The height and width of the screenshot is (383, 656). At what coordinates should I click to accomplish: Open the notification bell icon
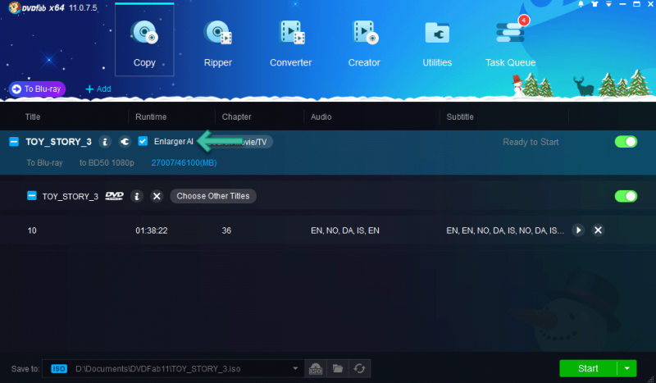[x=581, y=4]
